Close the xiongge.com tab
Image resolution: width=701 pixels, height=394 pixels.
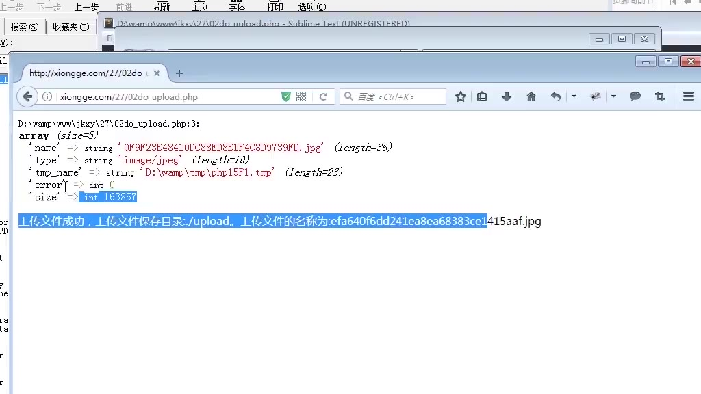click(x=157, y=73)
